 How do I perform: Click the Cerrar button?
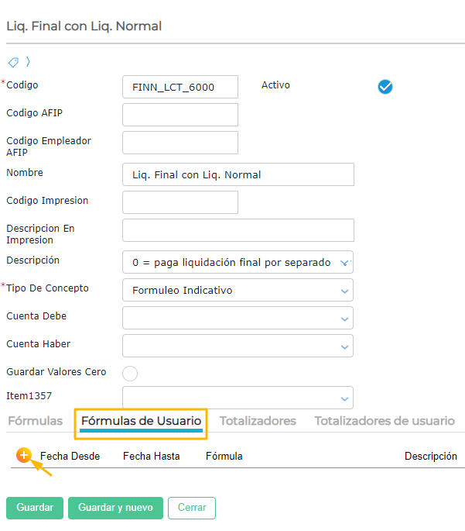click(x=192, y=508)
